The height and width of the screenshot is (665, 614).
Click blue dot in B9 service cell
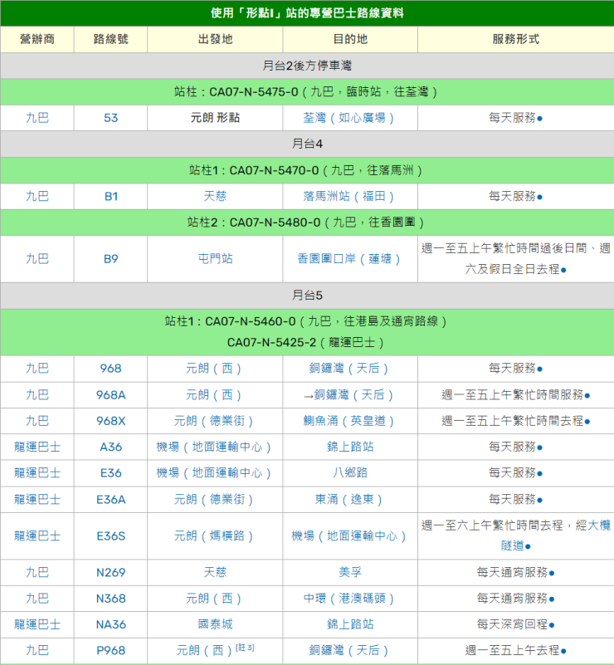pyautogui.click(x=563, y=270)
